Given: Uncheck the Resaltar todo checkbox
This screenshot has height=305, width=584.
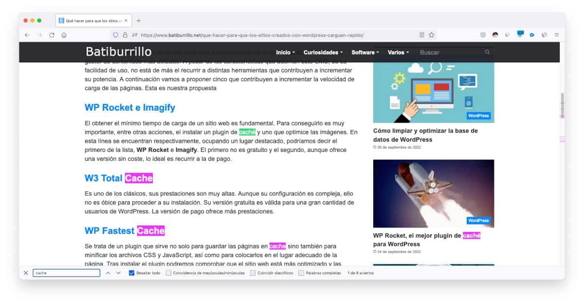Looking at the screenshot, I should (x=131, y=273).
